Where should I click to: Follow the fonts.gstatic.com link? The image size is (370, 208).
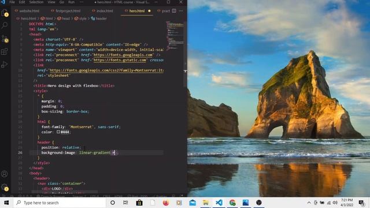point(120,60)
